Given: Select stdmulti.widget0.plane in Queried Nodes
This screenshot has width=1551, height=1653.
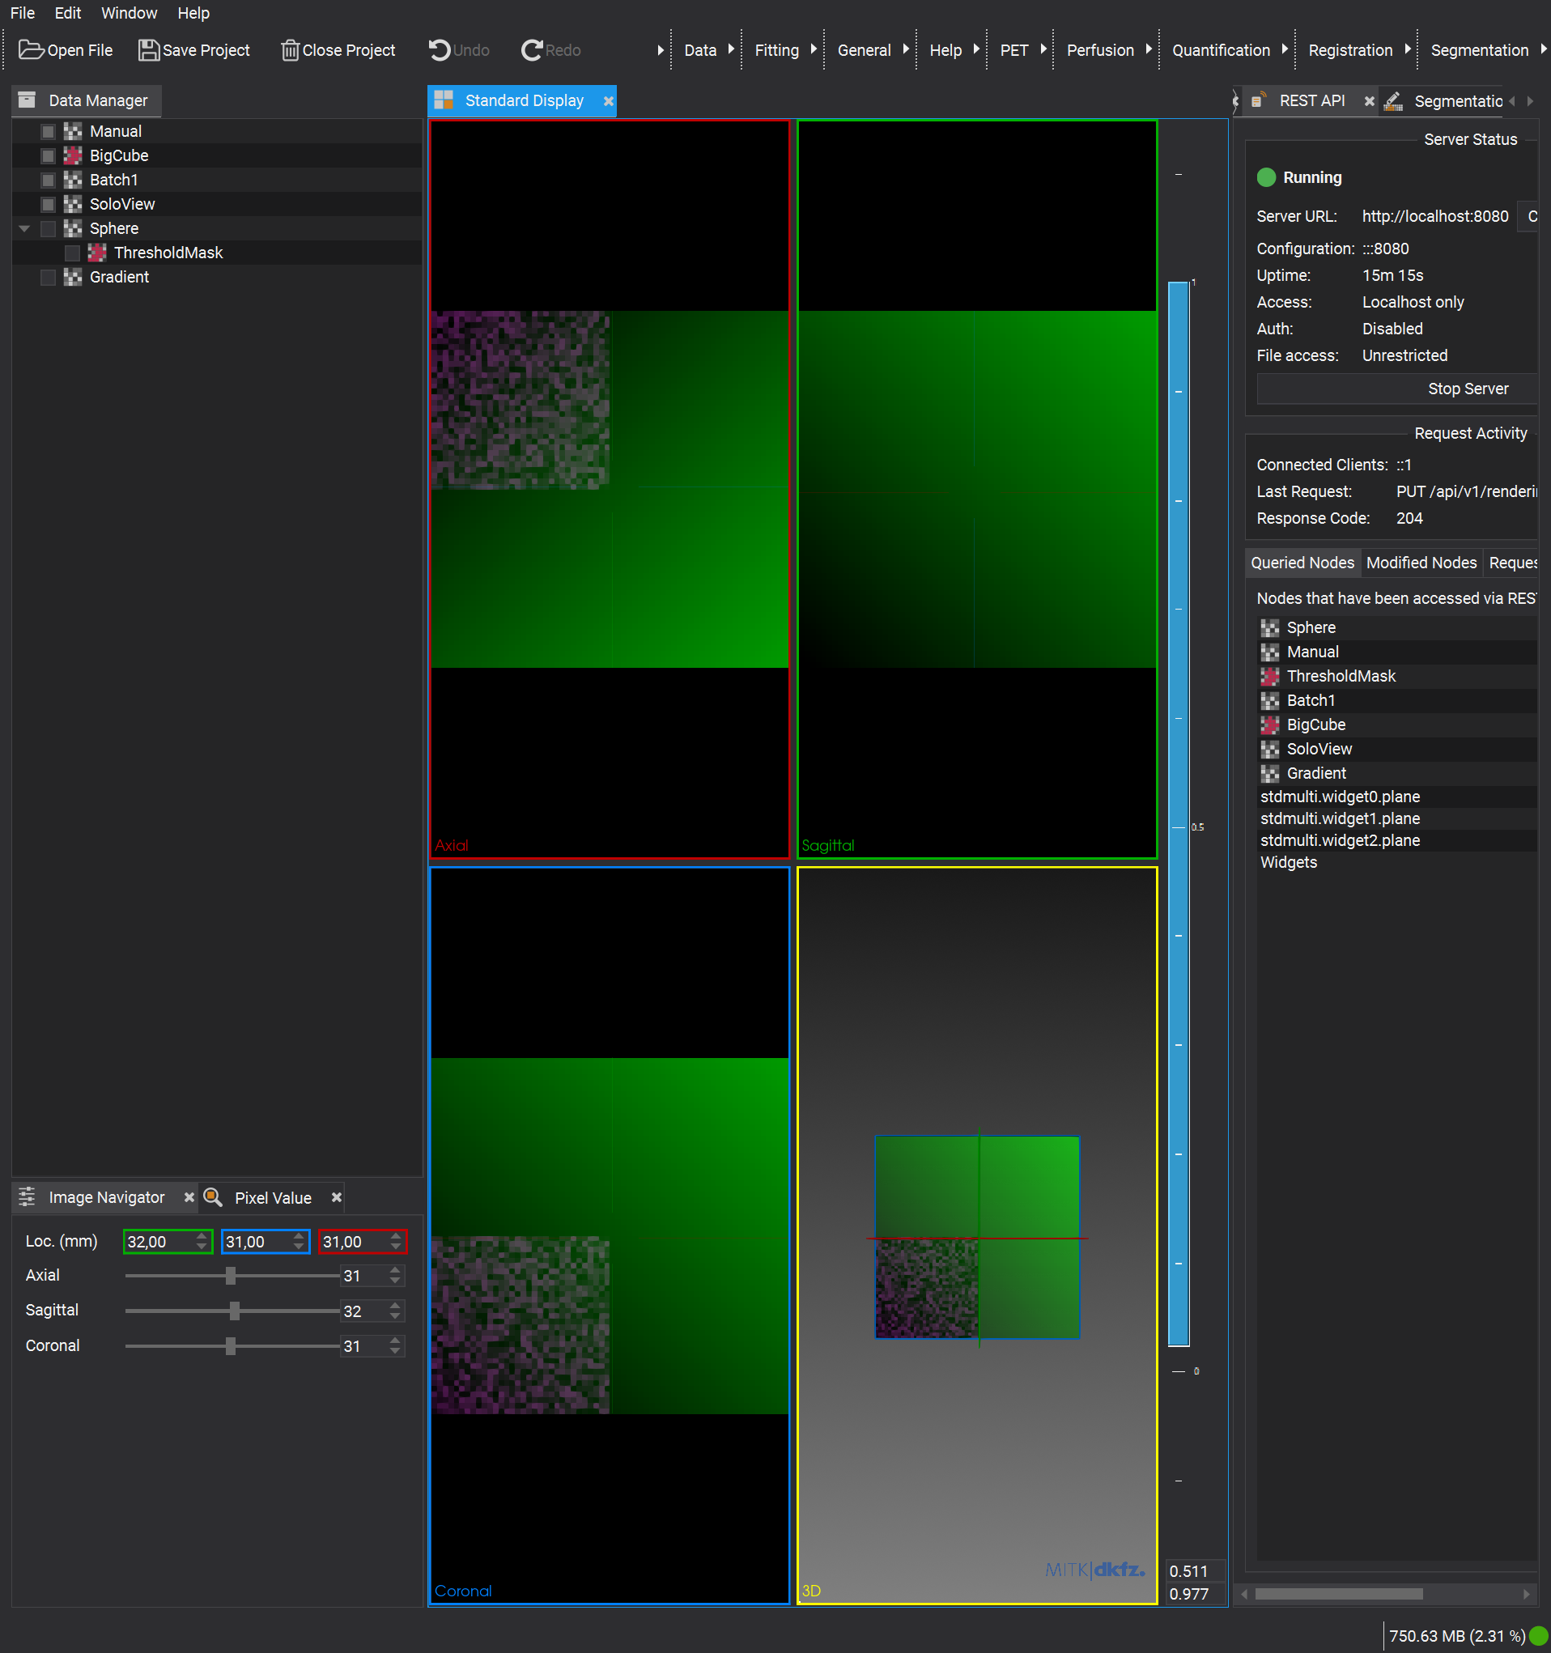Looking at the screenshot, I should (1397, 796).
